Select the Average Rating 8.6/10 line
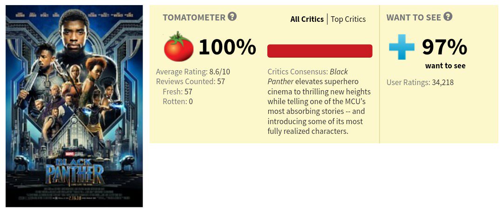The width and height of the screenshot is (503, 212). click(x=193, y=72)
